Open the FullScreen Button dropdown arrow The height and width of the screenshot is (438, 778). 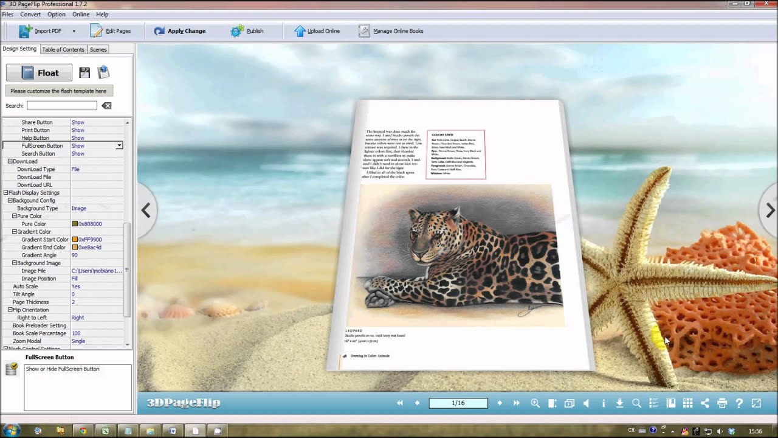point(119,146)
